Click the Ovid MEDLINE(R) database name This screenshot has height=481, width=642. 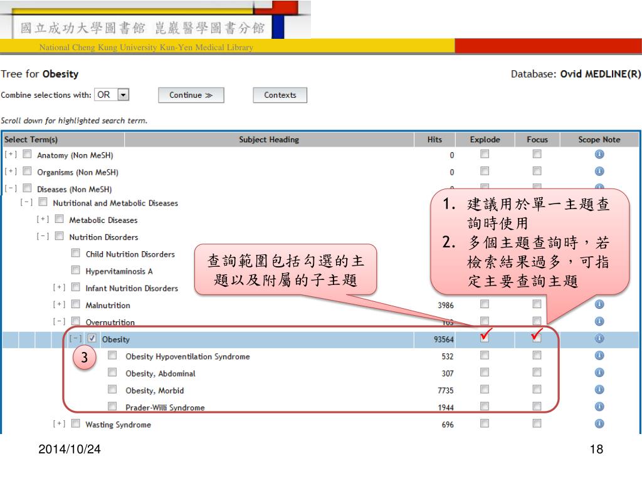[600, 74]
